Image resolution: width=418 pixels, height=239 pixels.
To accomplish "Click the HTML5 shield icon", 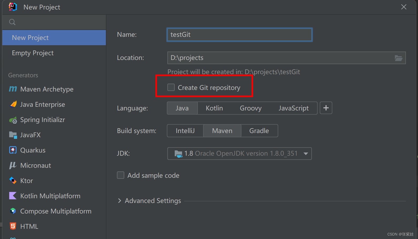I will (13, 226).
